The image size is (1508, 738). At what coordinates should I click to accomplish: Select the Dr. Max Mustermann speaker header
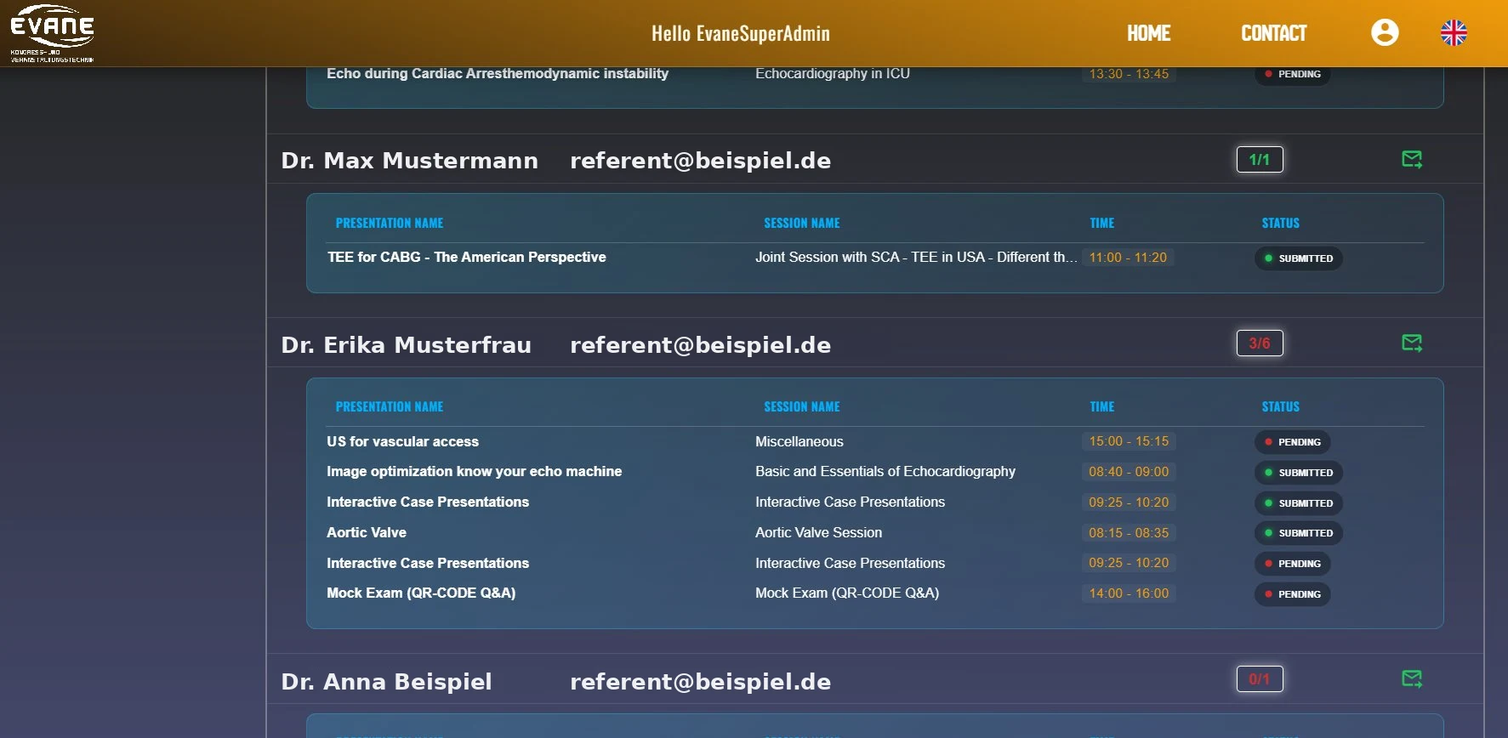pos(409,160)
